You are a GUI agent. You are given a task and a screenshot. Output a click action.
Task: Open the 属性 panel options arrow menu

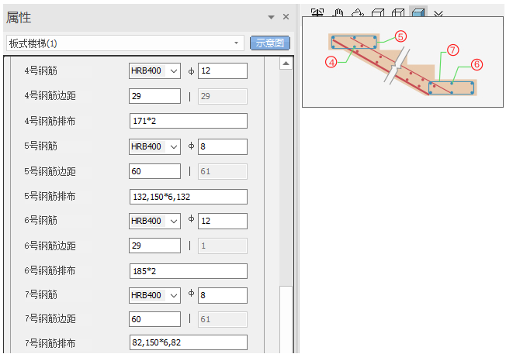pos(271,16)
